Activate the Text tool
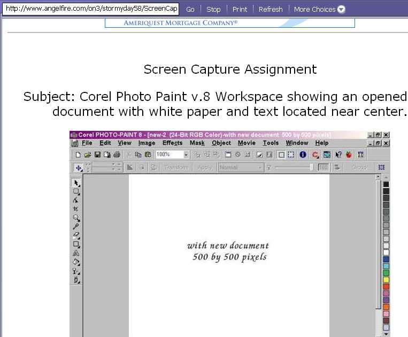The image size is (408, 337). pos(76,253)
